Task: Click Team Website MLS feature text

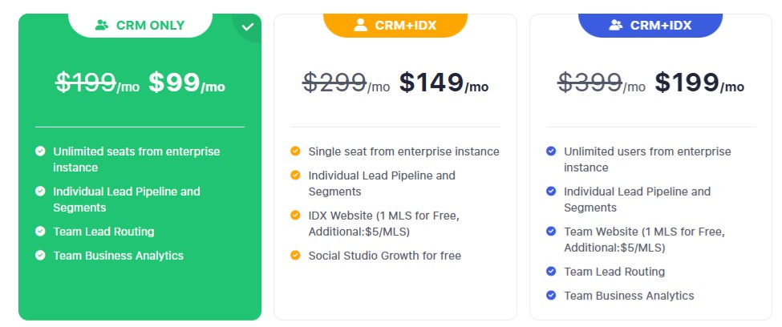Action: click(x=644, y=240)
